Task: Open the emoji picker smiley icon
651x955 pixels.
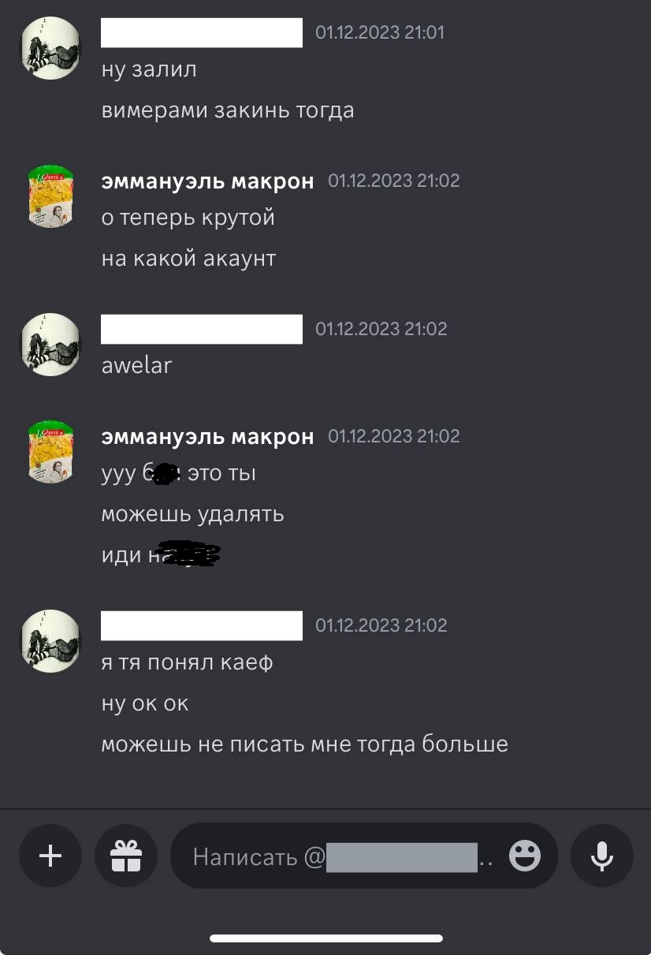Action: point(525,856)
